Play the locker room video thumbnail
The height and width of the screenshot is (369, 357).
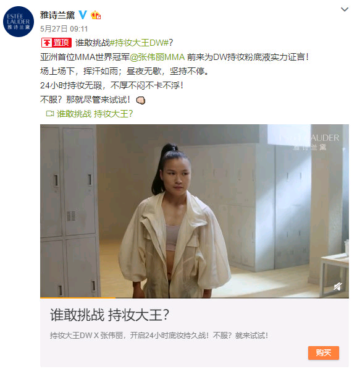[195, 211]
